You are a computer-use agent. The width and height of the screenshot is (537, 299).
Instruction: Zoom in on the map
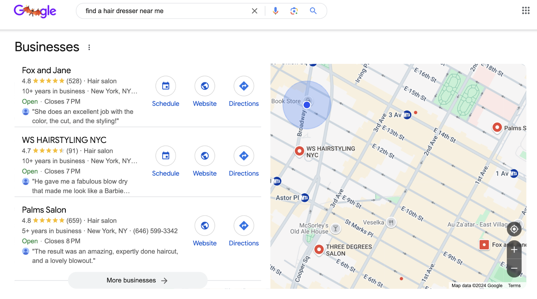[x=514, y=250]
